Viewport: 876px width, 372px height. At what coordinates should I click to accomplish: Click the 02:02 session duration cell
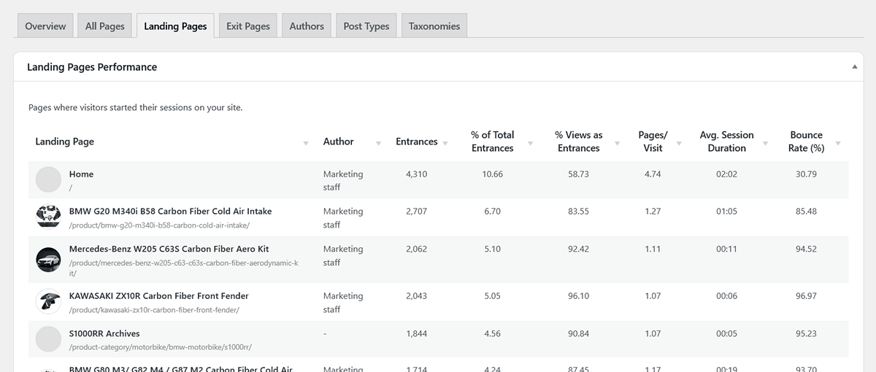[726, 174]
